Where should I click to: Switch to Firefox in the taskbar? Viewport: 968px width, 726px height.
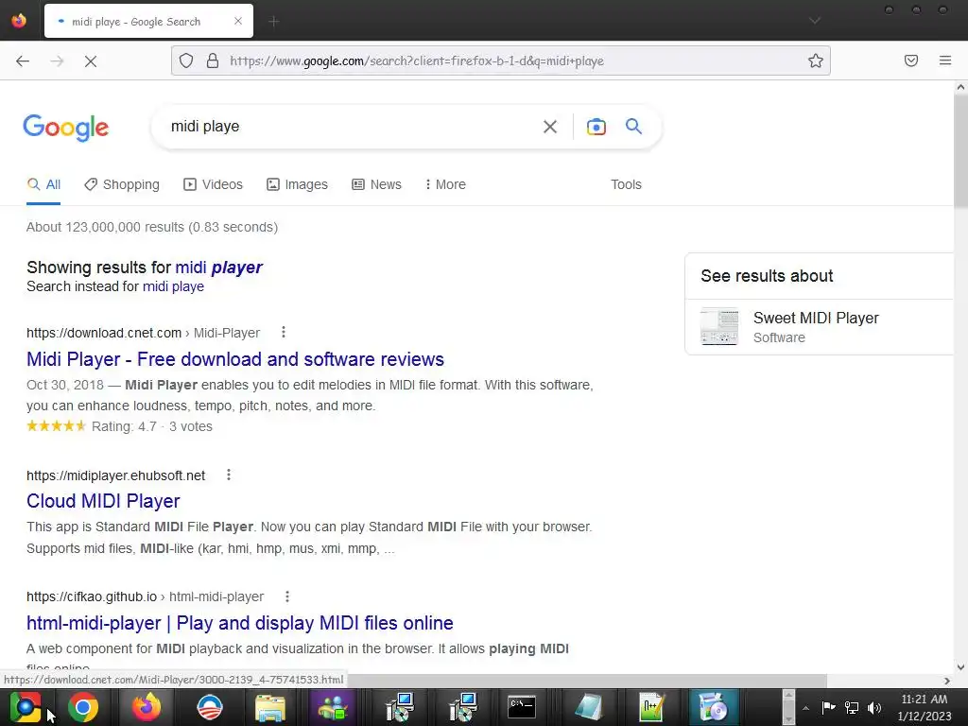tap(147, 707)
